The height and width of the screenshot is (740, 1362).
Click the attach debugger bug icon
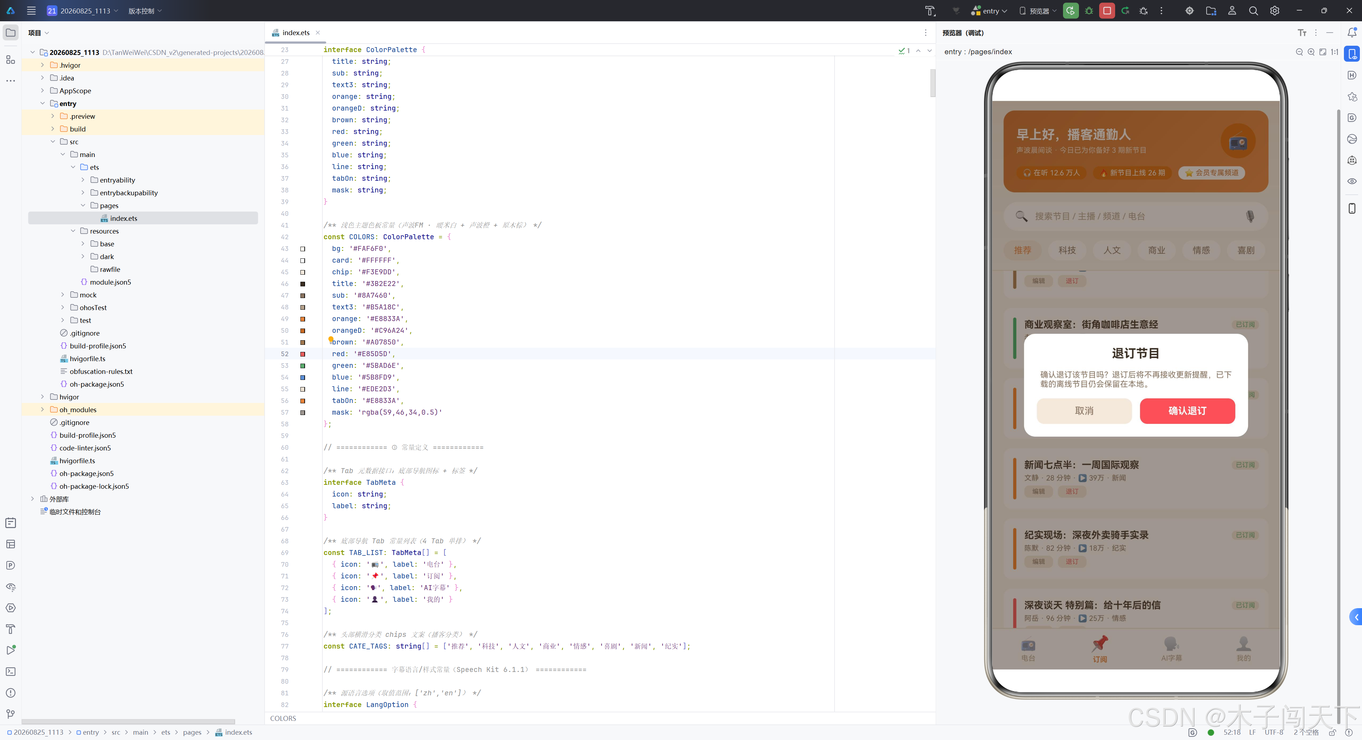point(1144,11)
